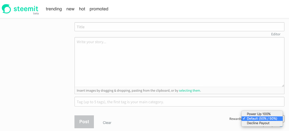The image size is (289, 131).
Task: Click inside the Write your story textarea
Action: click(179, 62)
